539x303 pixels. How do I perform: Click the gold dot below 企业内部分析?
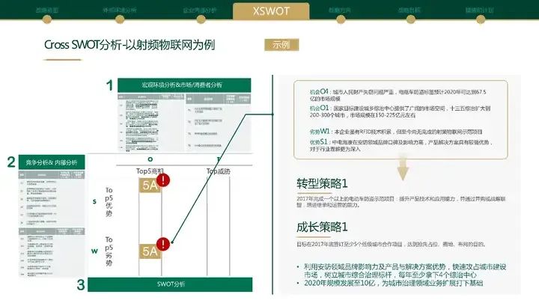click(x=201, y=19)
